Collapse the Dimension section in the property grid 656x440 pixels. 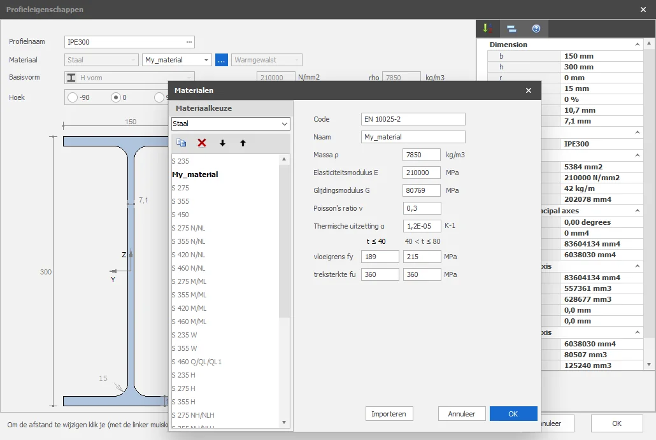click(637, 45)
